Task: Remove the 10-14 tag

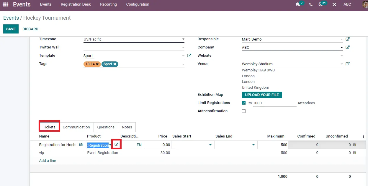Action: (97, 64)
